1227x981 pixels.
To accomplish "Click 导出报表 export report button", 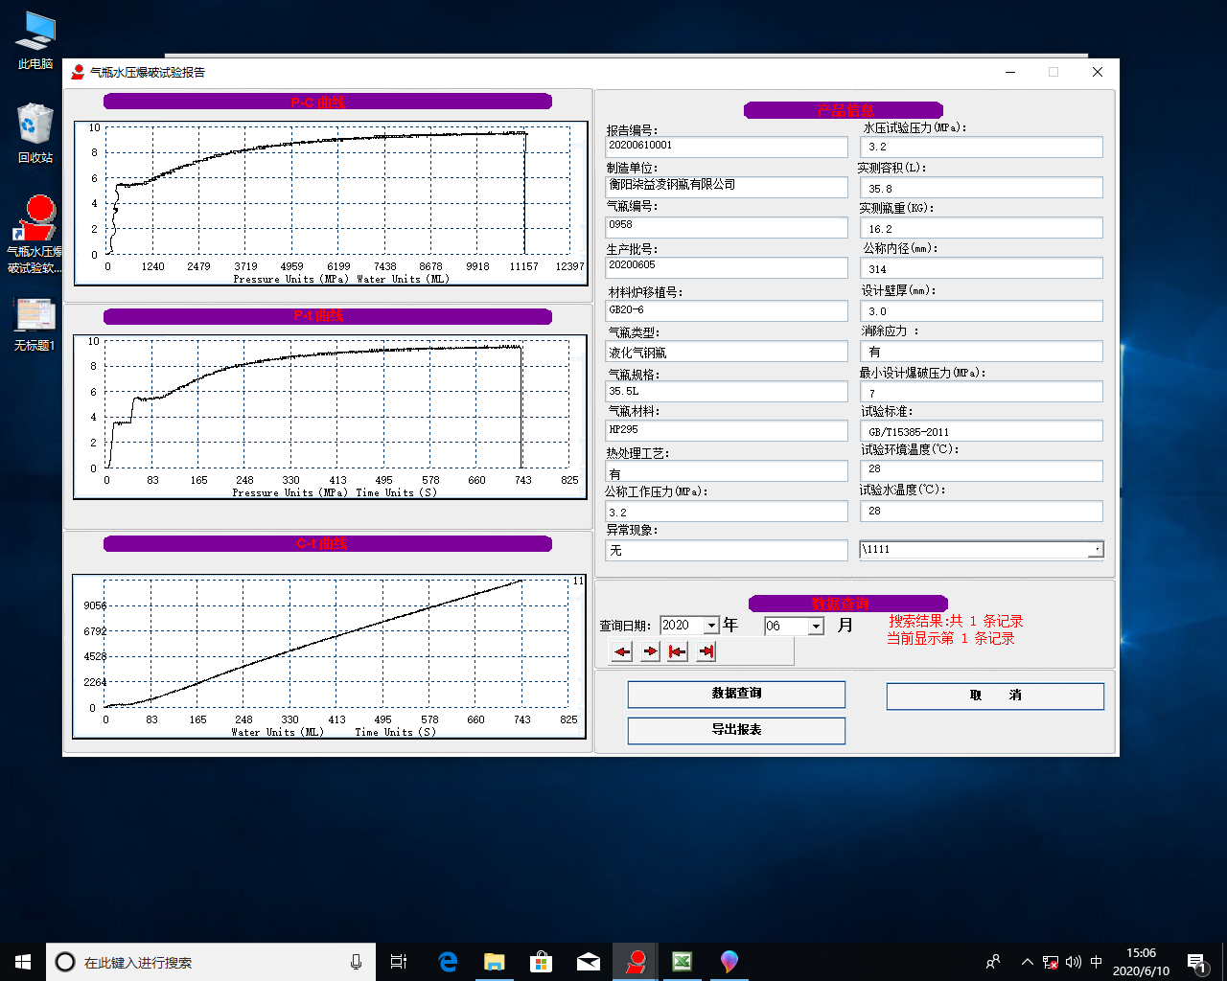I will pyautogui.click(x=736, y=730).
